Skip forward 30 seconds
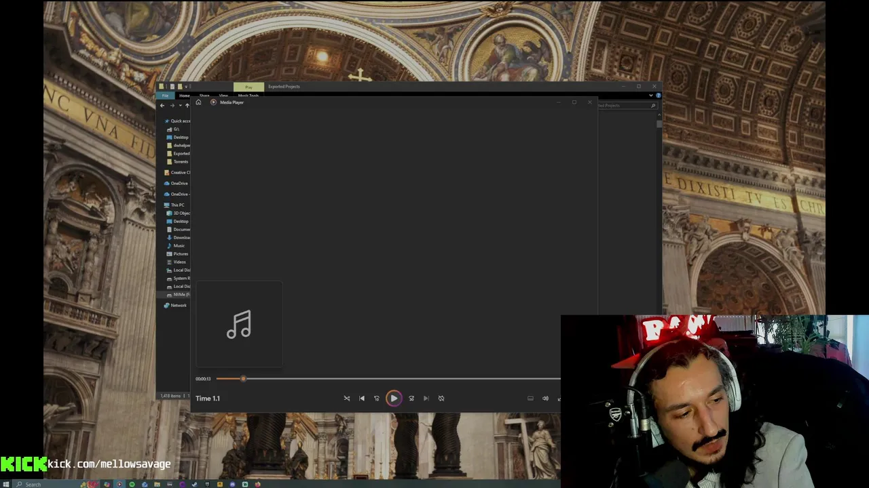Screen dimensions: 869x488 411,399
